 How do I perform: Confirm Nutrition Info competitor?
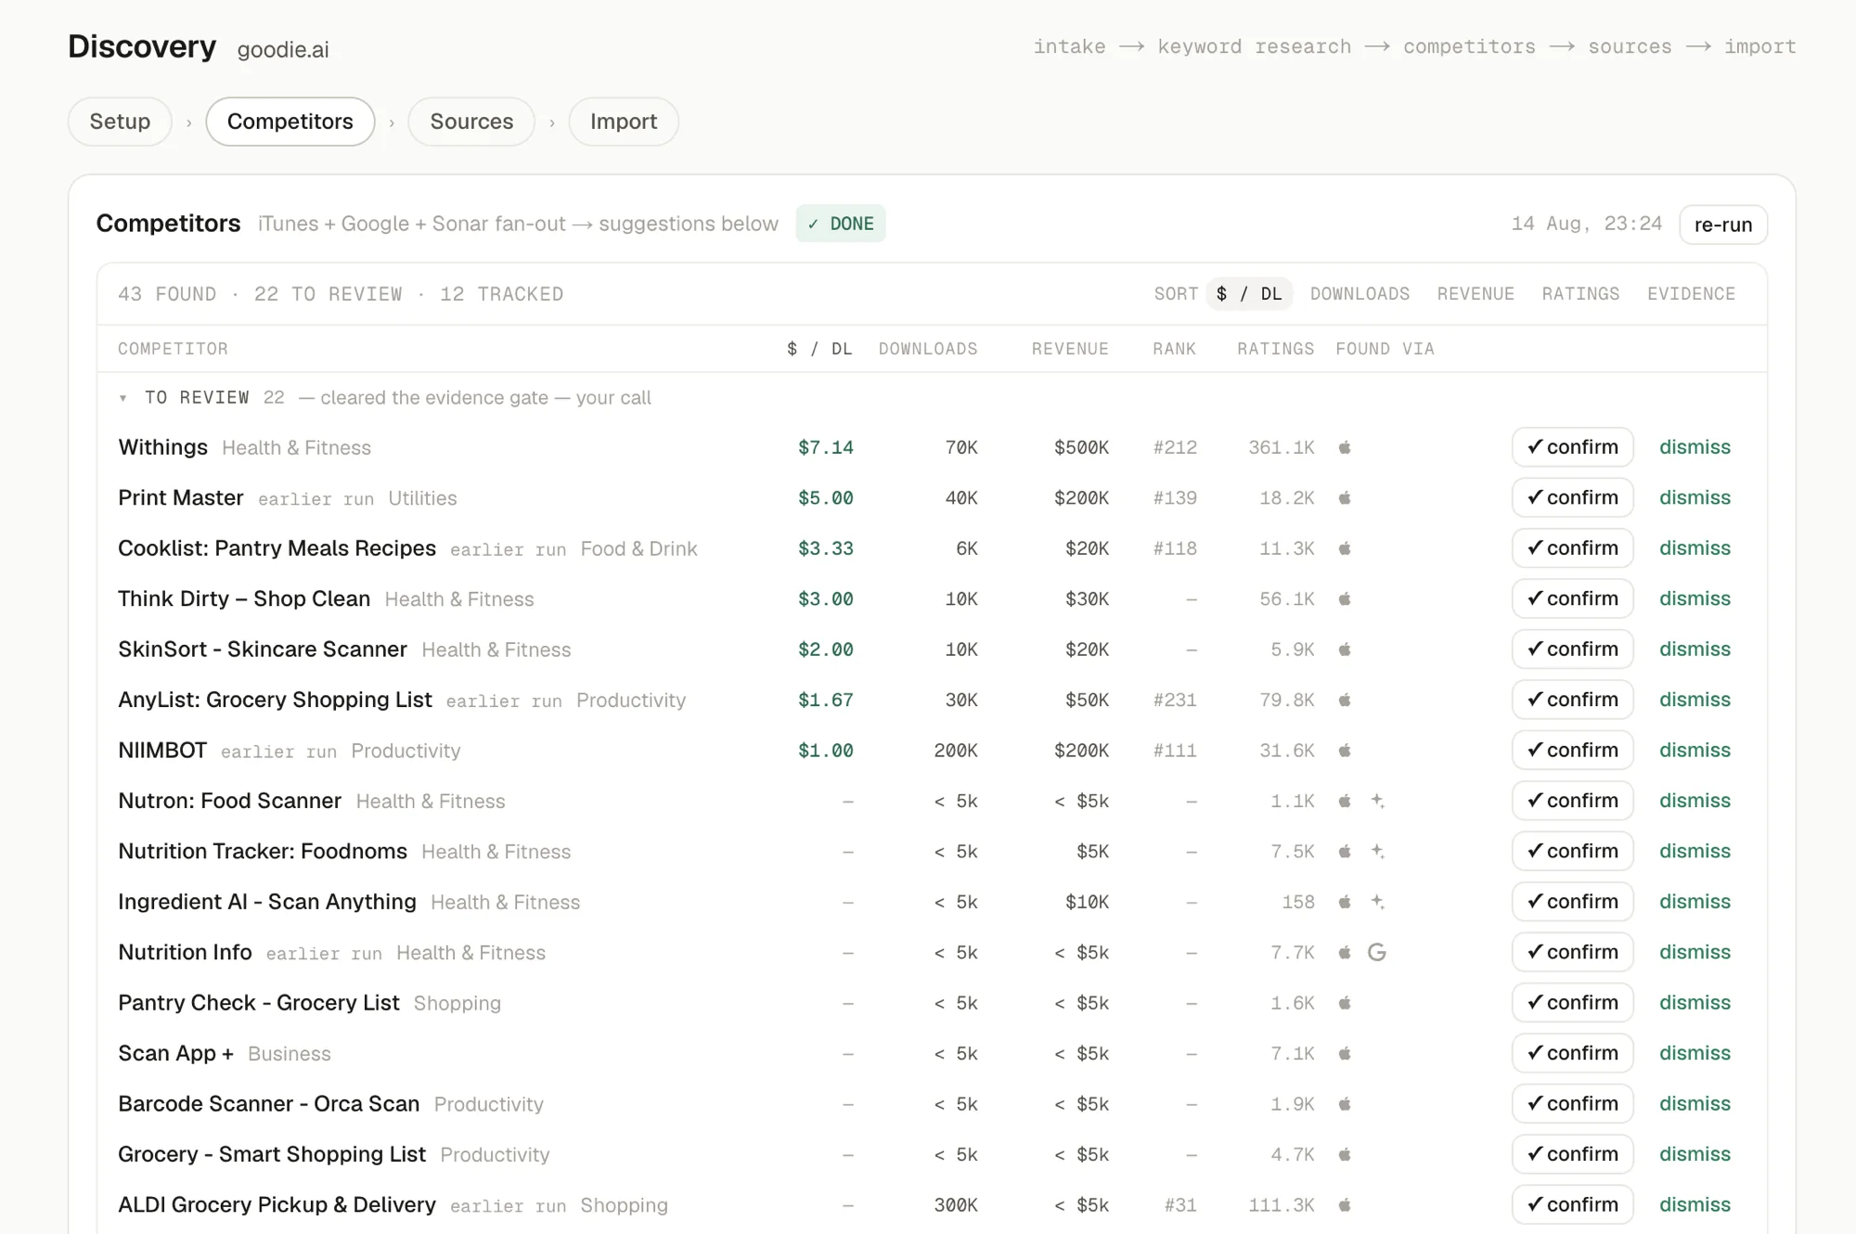[x=1573, y=952]
